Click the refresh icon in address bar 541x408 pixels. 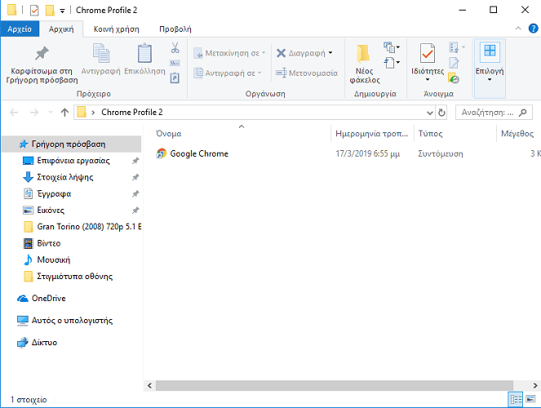click(441, 113)
